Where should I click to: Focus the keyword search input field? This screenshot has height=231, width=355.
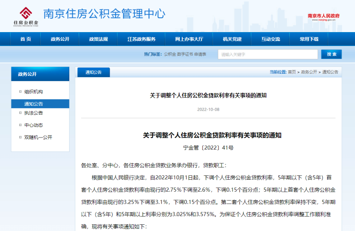point(266,55)
